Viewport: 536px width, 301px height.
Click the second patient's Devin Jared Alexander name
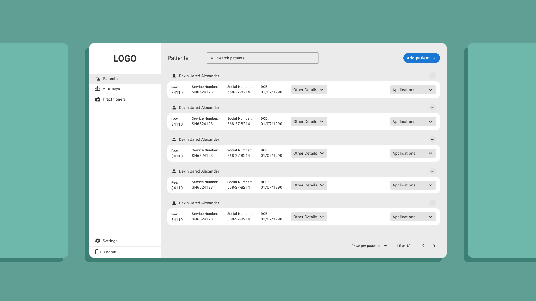click(x=199, y=108)
